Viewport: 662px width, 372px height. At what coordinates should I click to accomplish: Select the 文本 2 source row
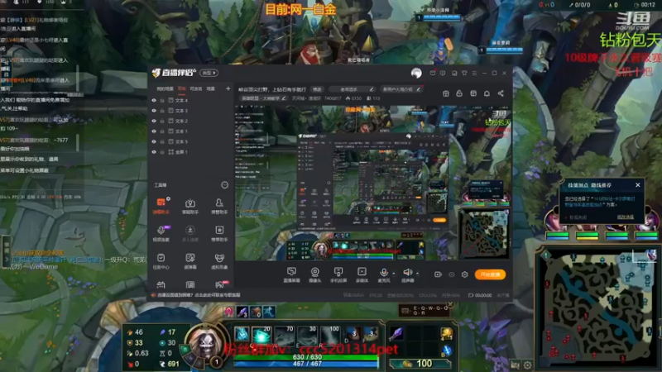pyautogui.click(x=189, y=121)
